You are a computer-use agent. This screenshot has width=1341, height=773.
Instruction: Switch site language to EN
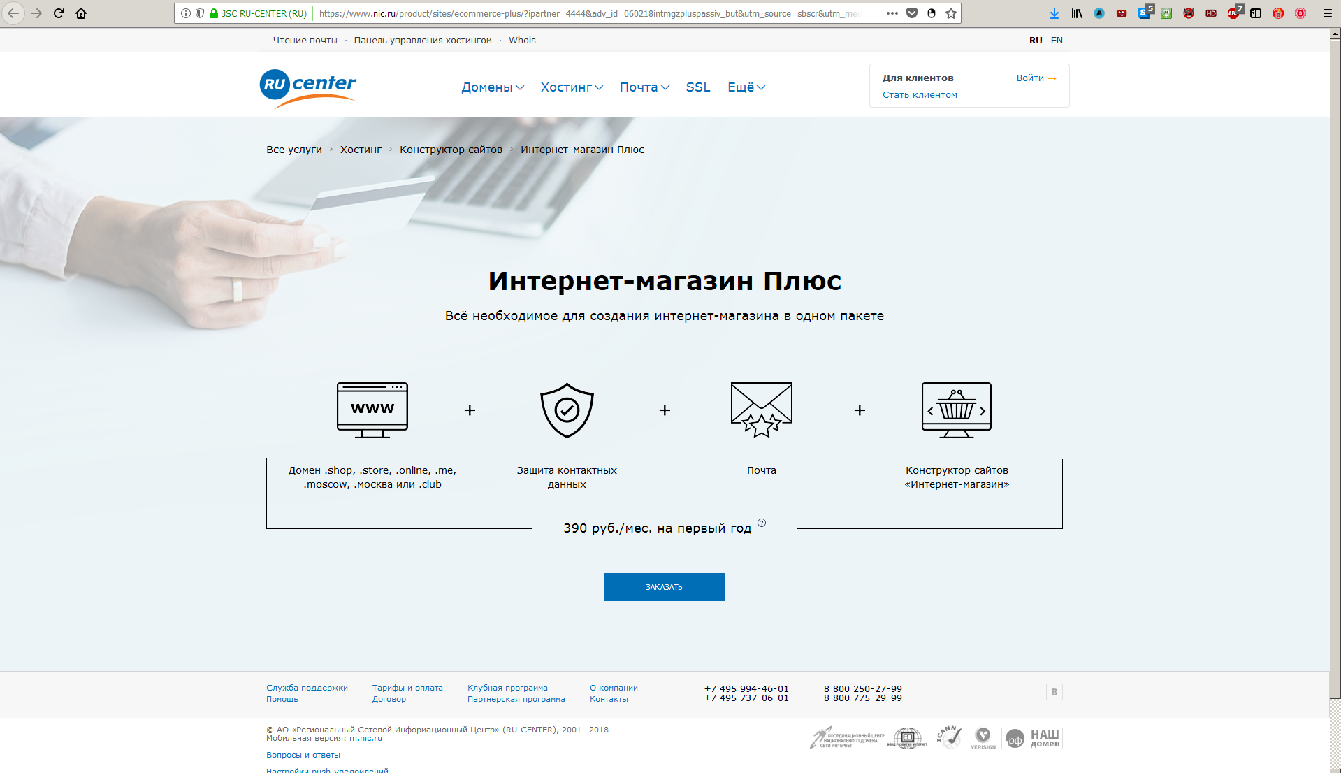pos(1057,41)
